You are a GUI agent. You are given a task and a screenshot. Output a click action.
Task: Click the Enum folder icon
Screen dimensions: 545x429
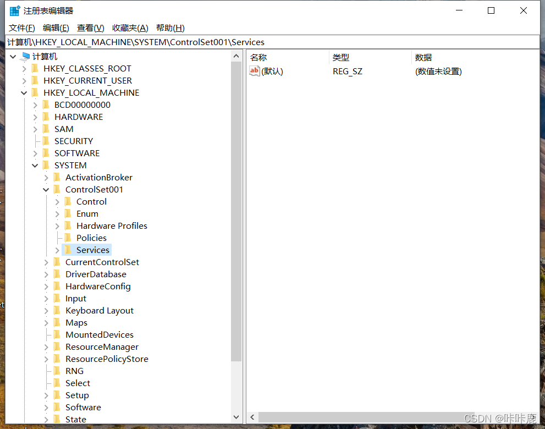click(68, 214)
